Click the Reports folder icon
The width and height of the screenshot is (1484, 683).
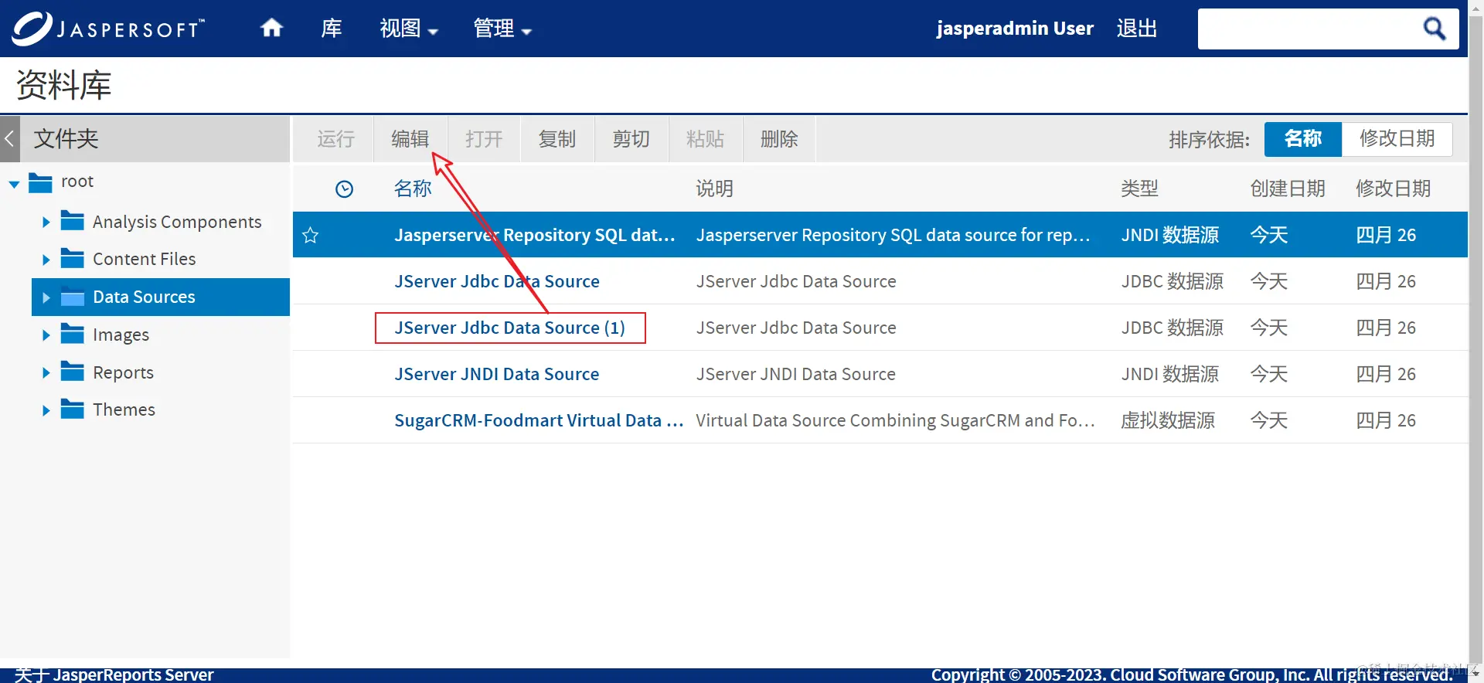73,372
